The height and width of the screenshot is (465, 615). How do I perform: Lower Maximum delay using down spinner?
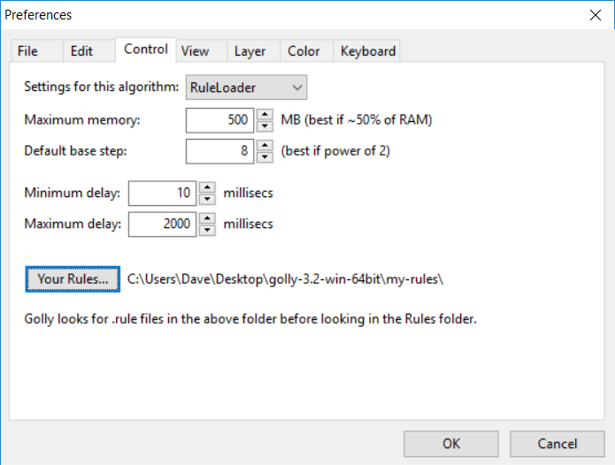(x=207, y=230)
